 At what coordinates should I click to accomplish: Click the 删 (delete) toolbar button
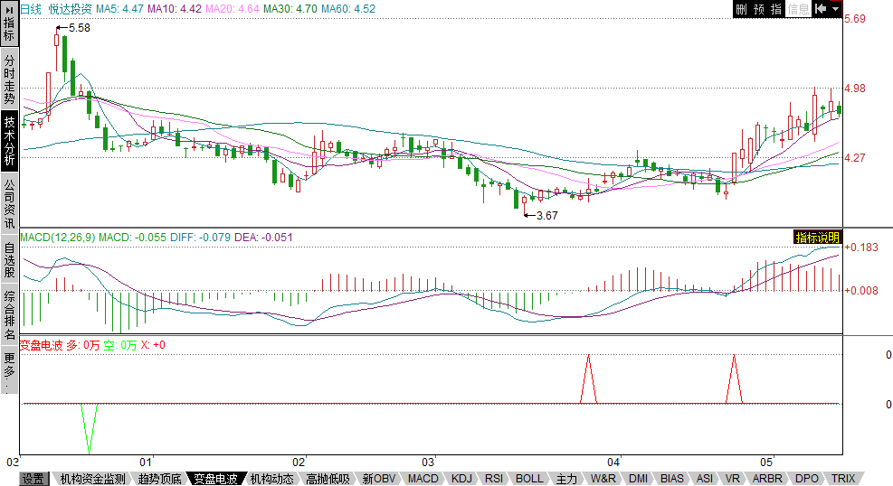pyautogui.click(x=741, y=9)
